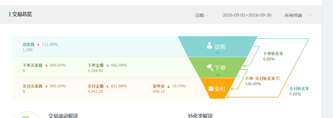This screenshot has width=333, height=118.
Task: Click the question mark help icon next to 下单-支付转化率
Action: pos(278,78)
